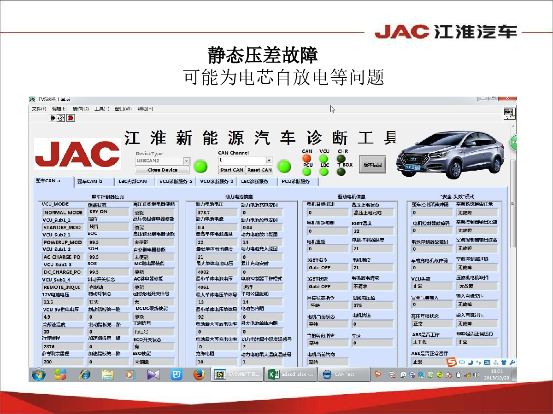
Task: Open the media player taskbar icon
Action: click(x=130, y=374)
